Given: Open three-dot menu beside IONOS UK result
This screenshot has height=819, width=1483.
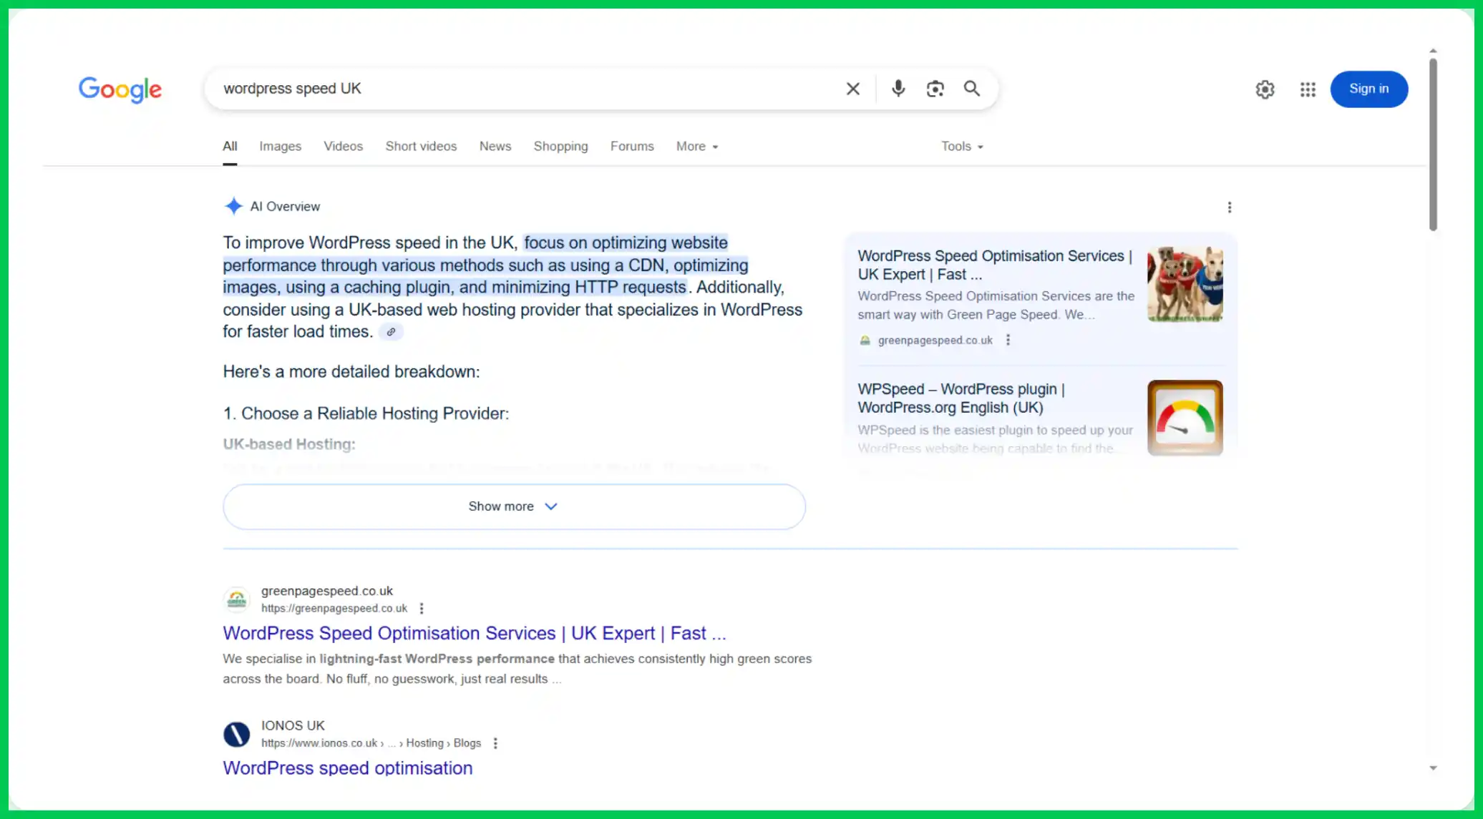Looking at the screenshot, I should (495, 743).
